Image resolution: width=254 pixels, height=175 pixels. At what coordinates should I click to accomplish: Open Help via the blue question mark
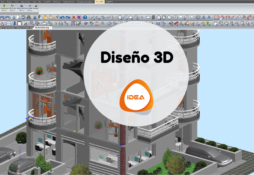85,17
